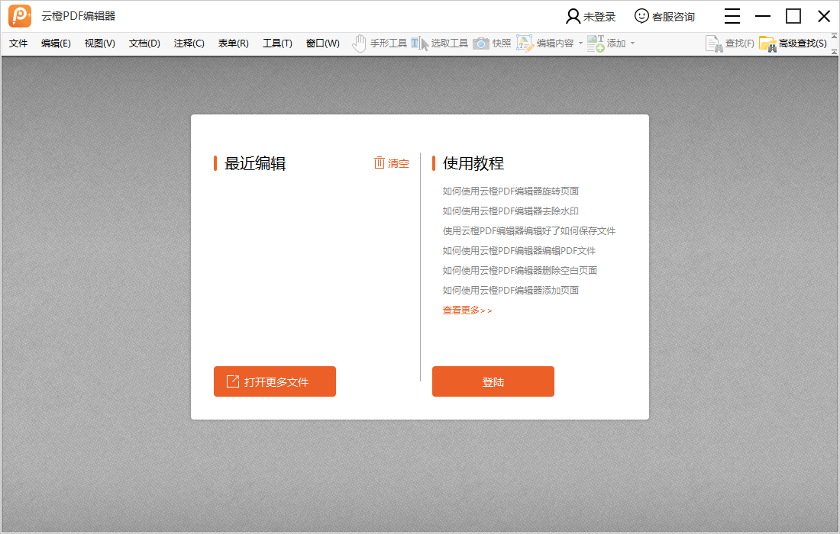Open tutorial on saving files (保存文件)
Image resolution: width=840 pixels, height=534 pixels.
click(528, 230)
